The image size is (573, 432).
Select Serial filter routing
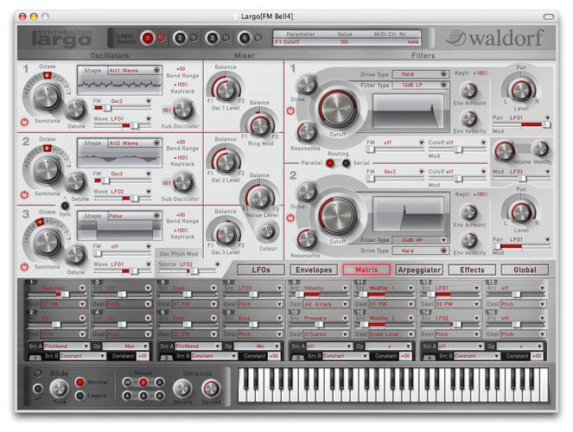(346, 163)
